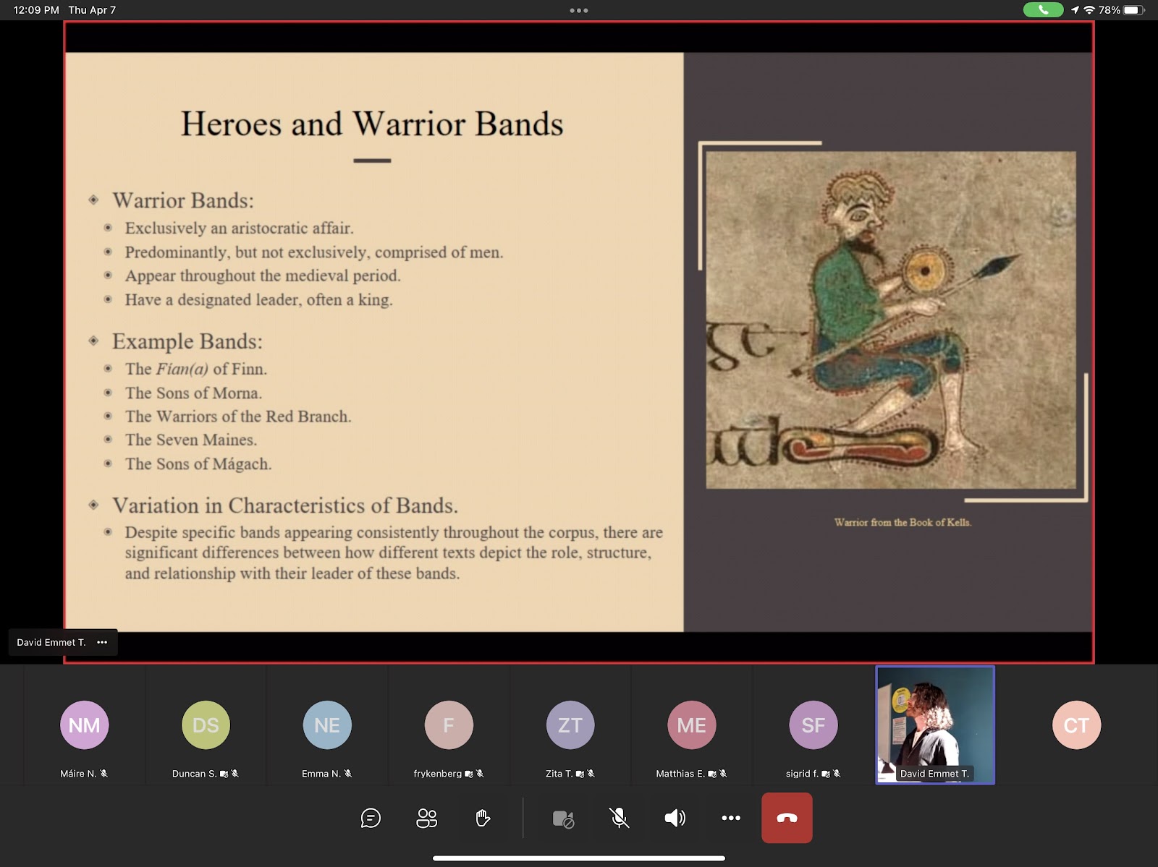Tap Duncan S. camera-off indicator
Viewport: 1158px width, 867px height.
pos(224,774)
